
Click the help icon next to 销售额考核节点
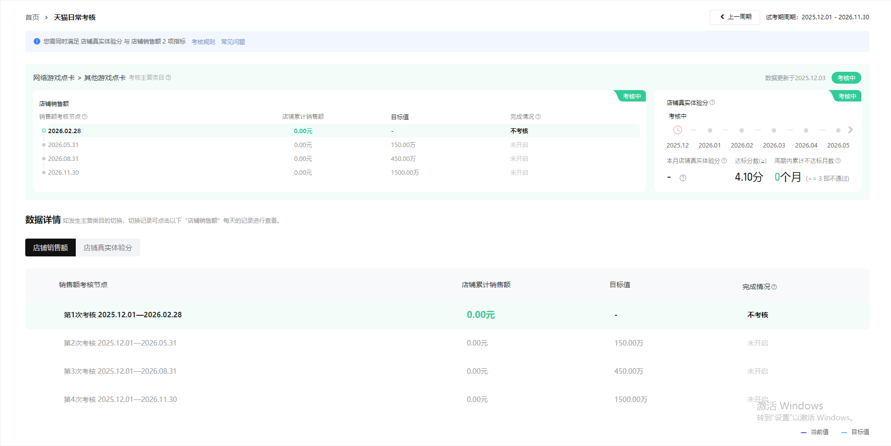point(85,117)
